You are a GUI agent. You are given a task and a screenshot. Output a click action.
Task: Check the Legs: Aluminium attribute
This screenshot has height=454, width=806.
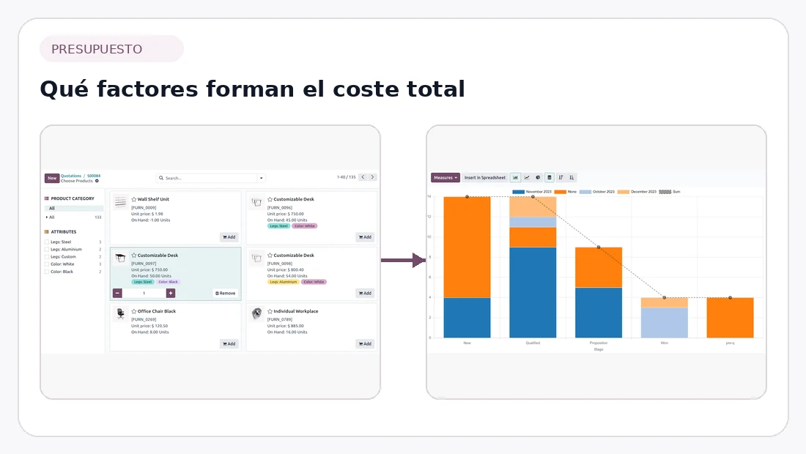(47, 249)
